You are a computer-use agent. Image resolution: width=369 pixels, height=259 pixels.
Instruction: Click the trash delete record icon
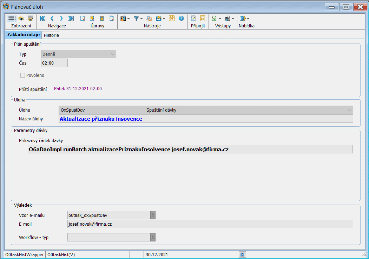pos(102,19)
